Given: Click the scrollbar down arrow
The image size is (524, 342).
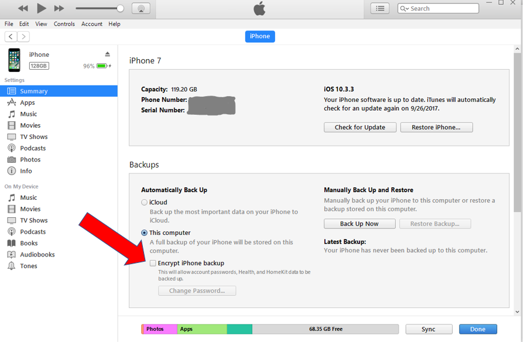Looking at the screenshot, I should (518, 312).
